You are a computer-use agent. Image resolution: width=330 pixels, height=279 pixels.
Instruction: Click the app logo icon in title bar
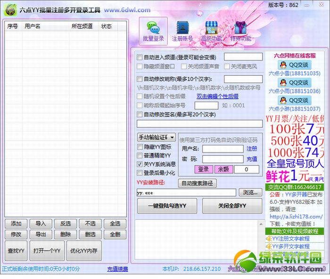10,10
